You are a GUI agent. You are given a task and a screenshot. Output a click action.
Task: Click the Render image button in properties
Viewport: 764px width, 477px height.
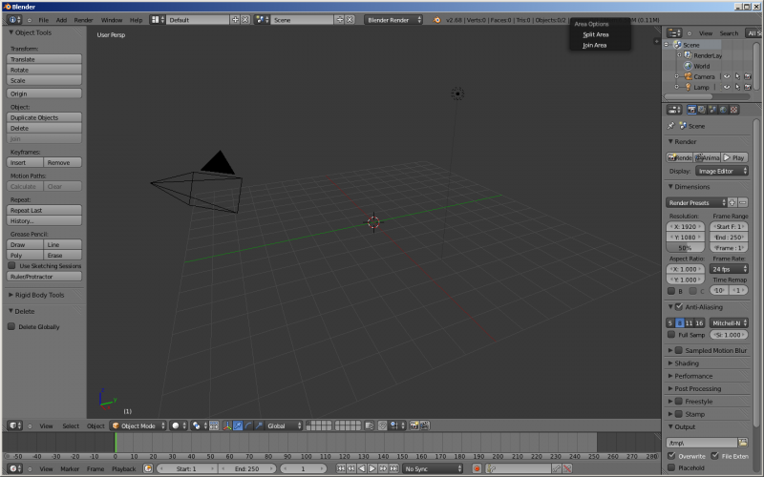(679, 157)
